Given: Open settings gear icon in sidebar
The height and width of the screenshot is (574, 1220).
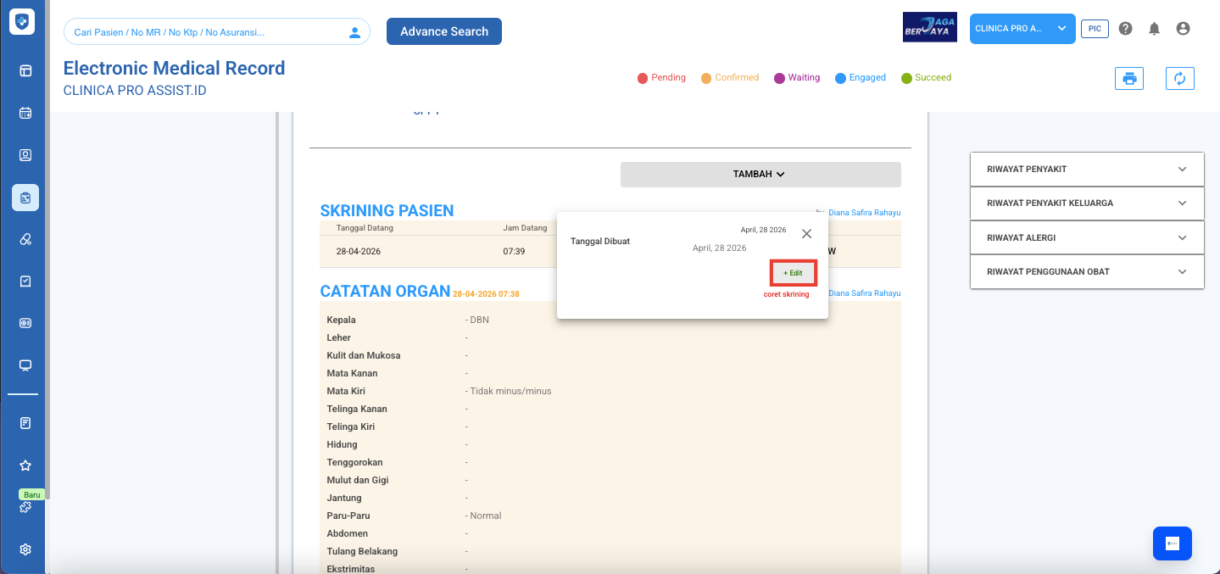Looking at the screenshot, I should click(25, 549).
